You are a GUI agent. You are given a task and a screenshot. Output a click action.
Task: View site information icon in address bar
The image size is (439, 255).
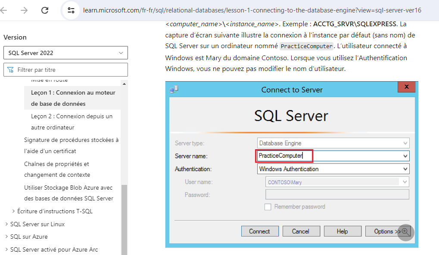(71, 10)
